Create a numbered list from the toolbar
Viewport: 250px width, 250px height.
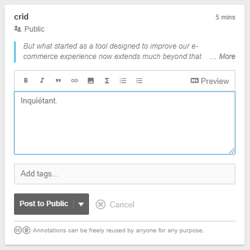(x=123, y=80)
